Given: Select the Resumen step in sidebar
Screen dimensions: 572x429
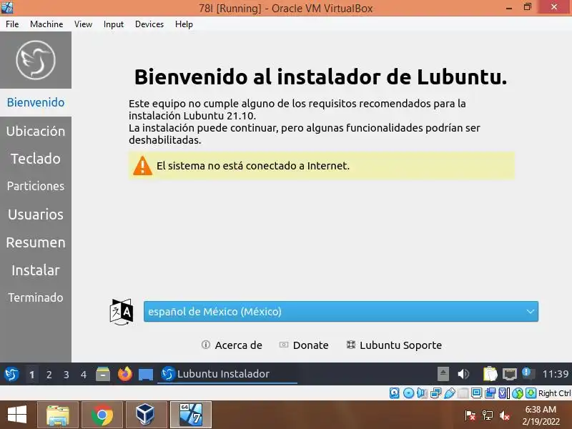Looking at the screenshot, I should tap(36, 242).
